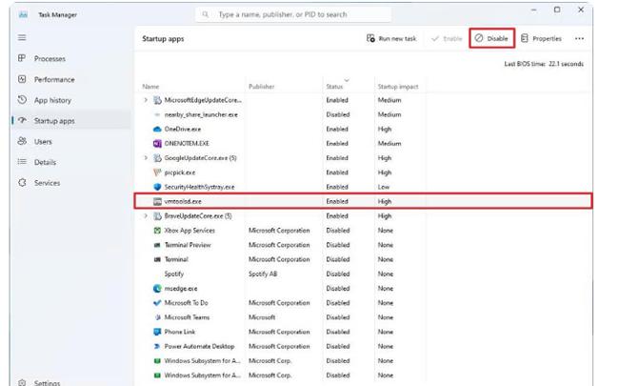The image size is (619, 386).
Task: Open Task Manager Settings
Action: pyautogui.click(x=47, y=382)
